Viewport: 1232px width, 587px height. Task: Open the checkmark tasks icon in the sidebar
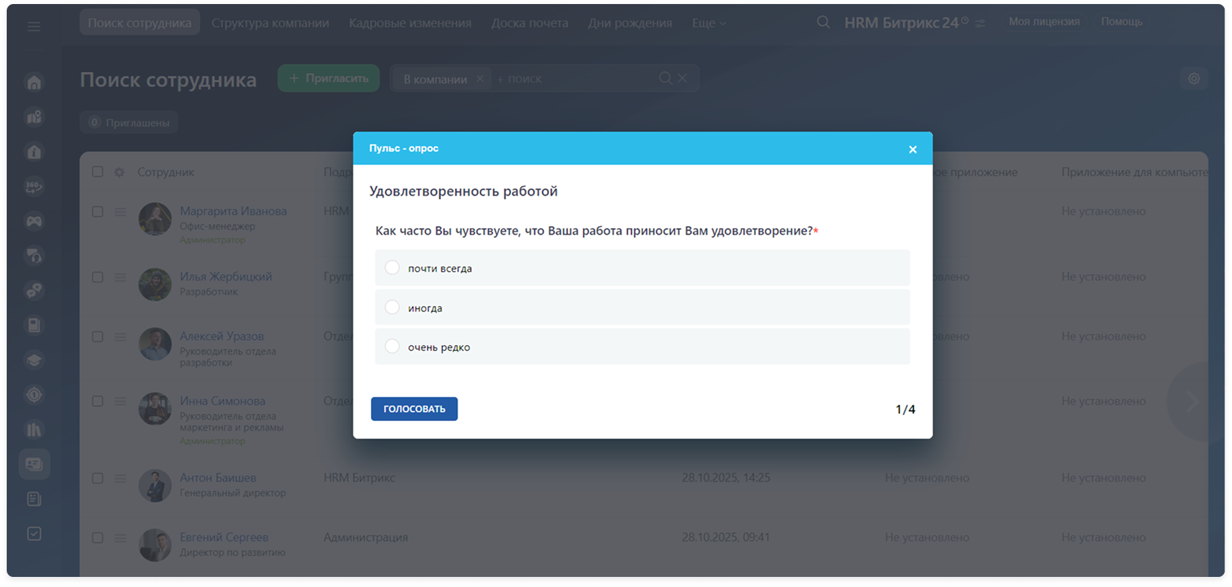(34, 534)
